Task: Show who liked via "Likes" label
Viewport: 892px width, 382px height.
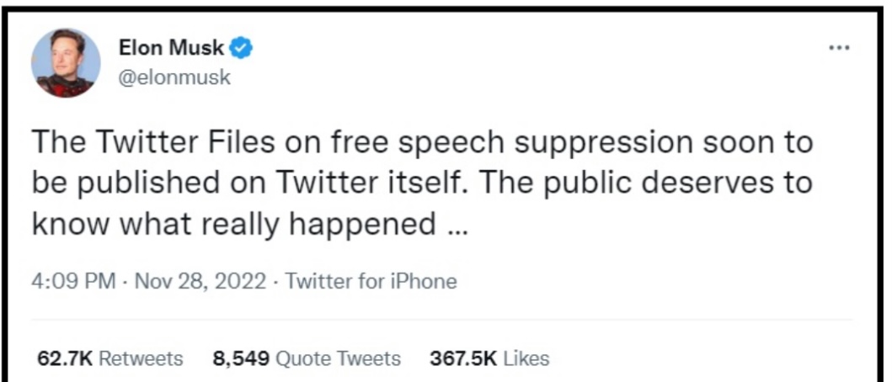Action: (x=528, y=358)
